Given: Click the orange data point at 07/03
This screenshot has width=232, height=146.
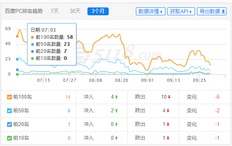Looking at the screenshot, I should point(17,36).
